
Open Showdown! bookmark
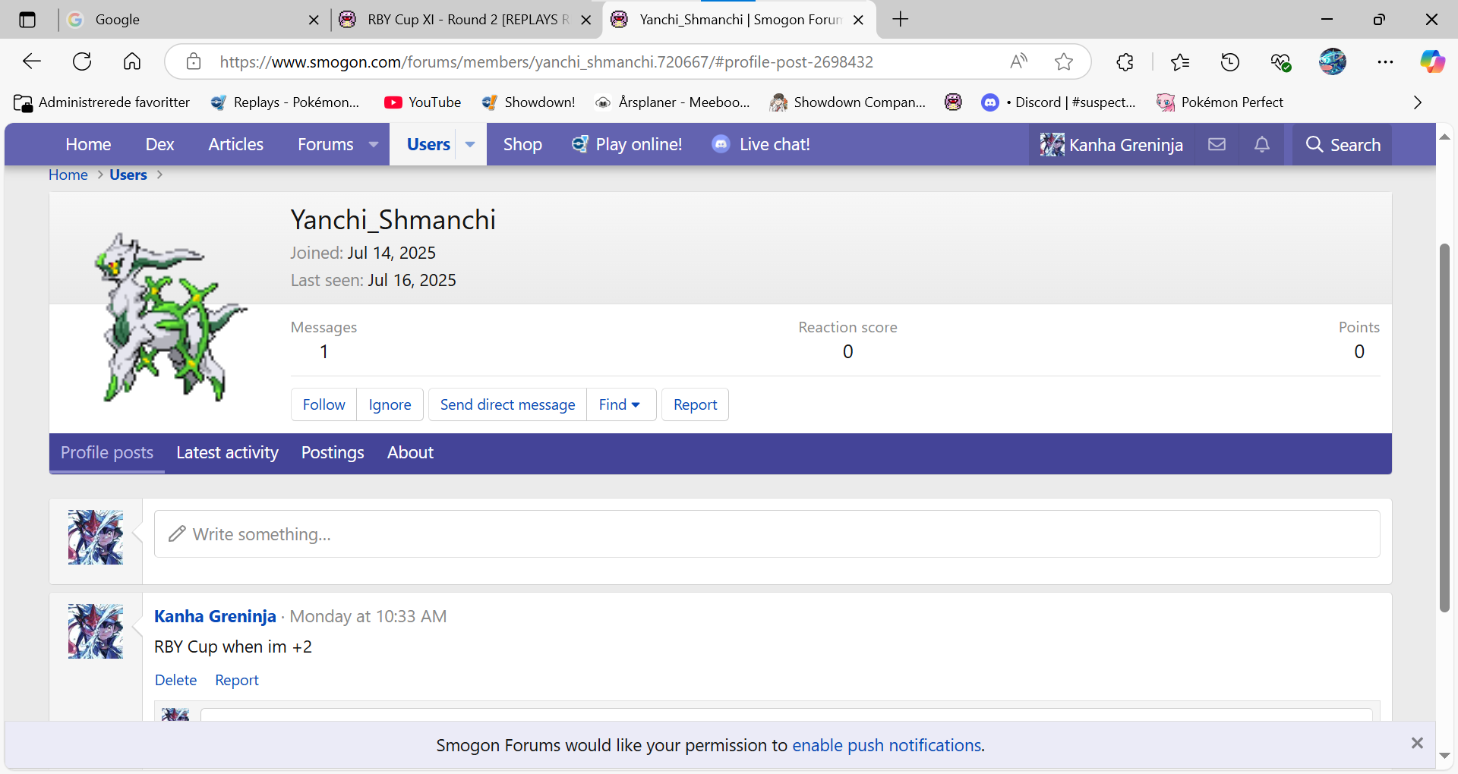(x=529, y=102)
